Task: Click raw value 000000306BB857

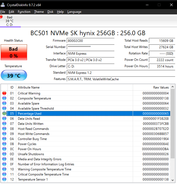Action: [x=156, y=134]
